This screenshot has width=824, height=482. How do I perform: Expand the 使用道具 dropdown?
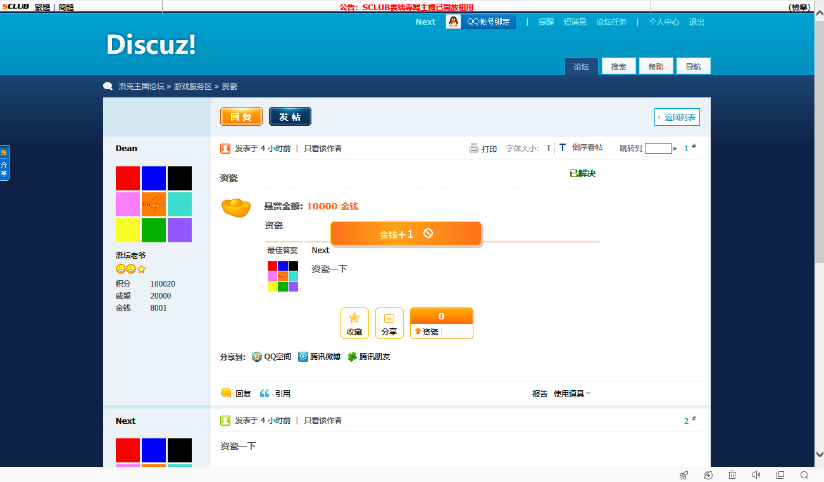[572, 393]
